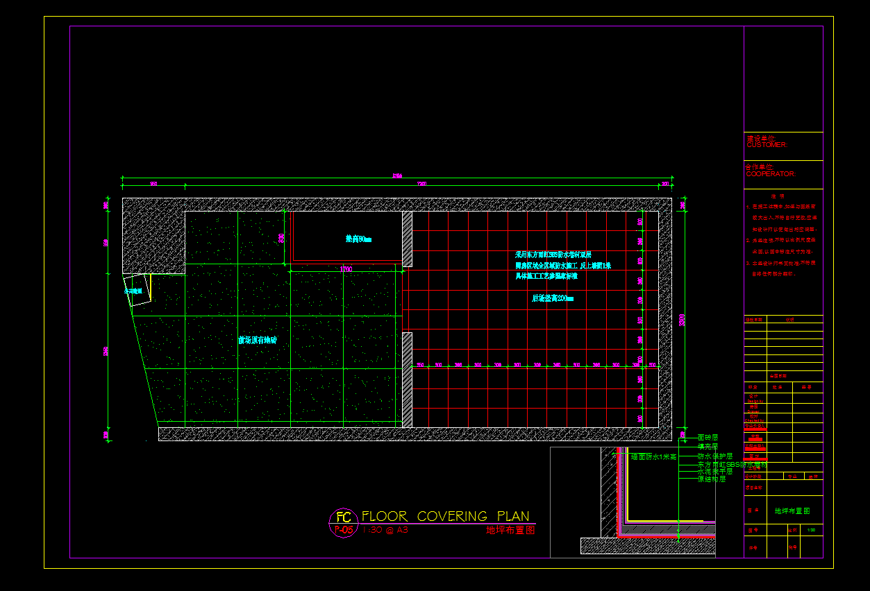Click the FC P-05 circular drawing tag
This screenshot has height=591, width=870.
click(x=342, y=523)
